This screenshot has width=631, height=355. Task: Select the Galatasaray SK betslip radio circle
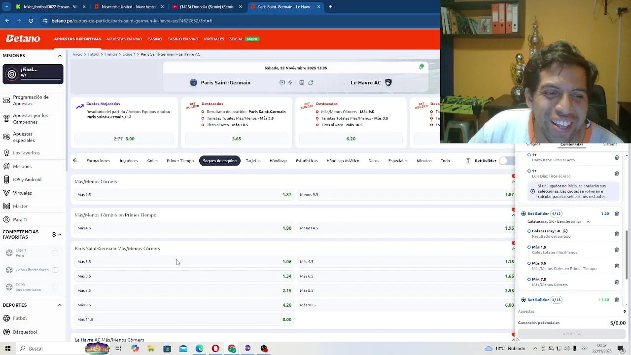pyautogui.click(x=529, y=231)
